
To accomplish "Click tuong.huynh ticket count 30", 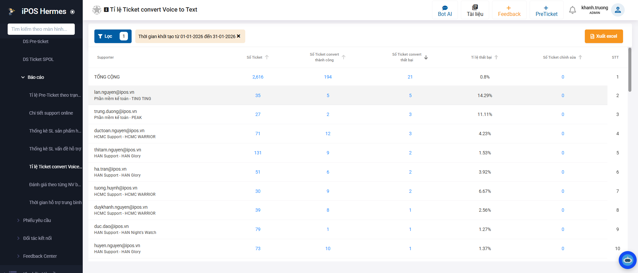I will click(258, 191).
